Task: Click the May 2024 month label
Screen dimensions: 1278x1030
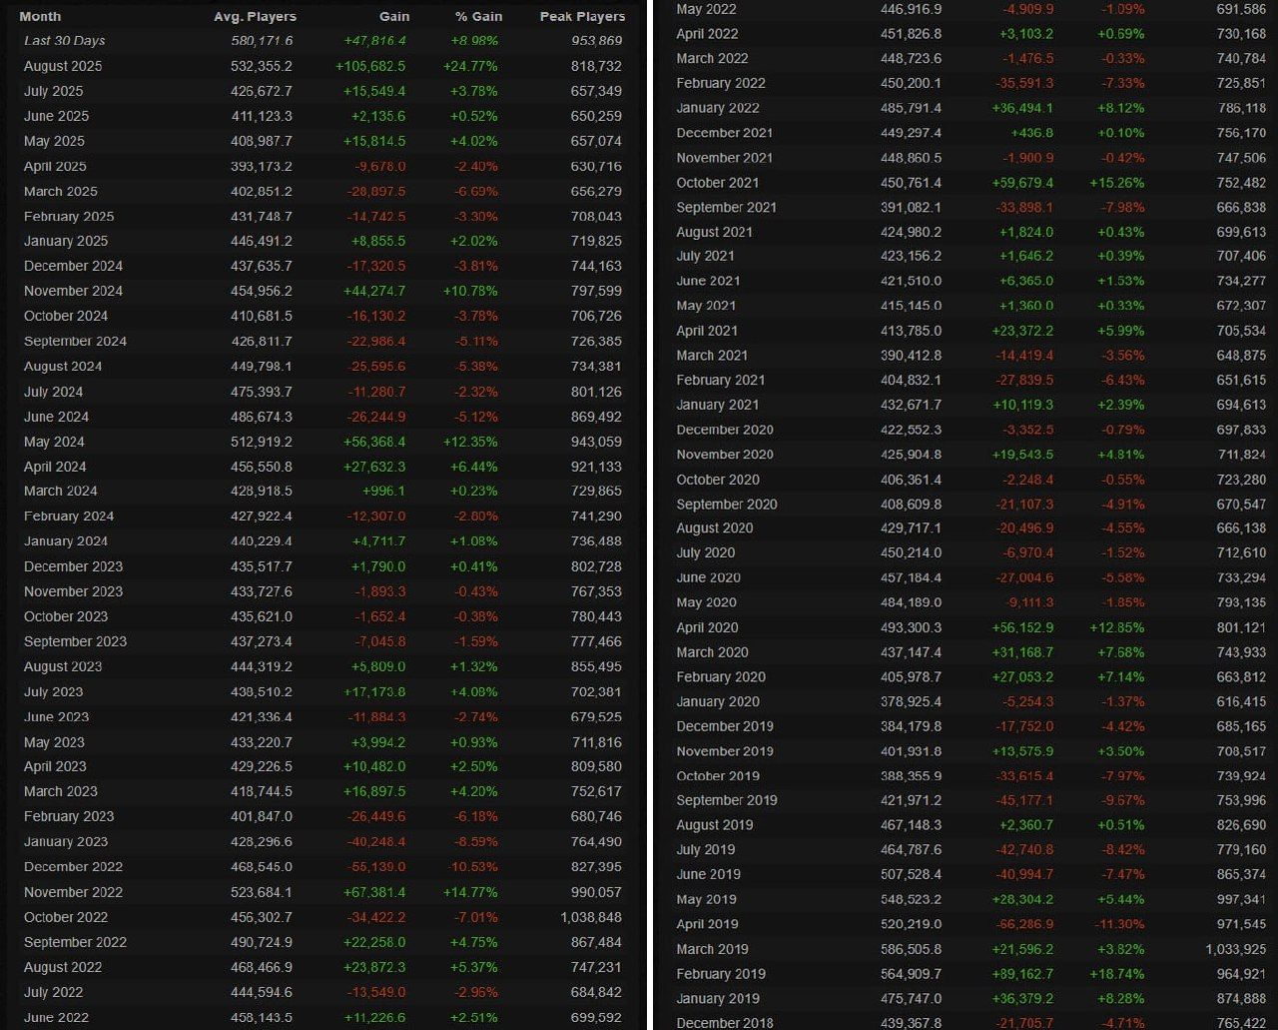Action: pyautogui.click(x=54, y=442)
